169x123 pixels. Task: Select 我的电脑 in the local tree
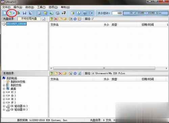12,78
